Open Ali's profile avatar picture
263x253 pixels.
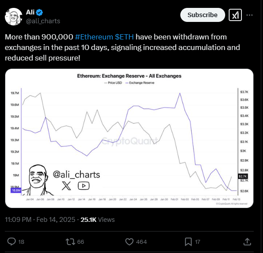tap(14, 17)
